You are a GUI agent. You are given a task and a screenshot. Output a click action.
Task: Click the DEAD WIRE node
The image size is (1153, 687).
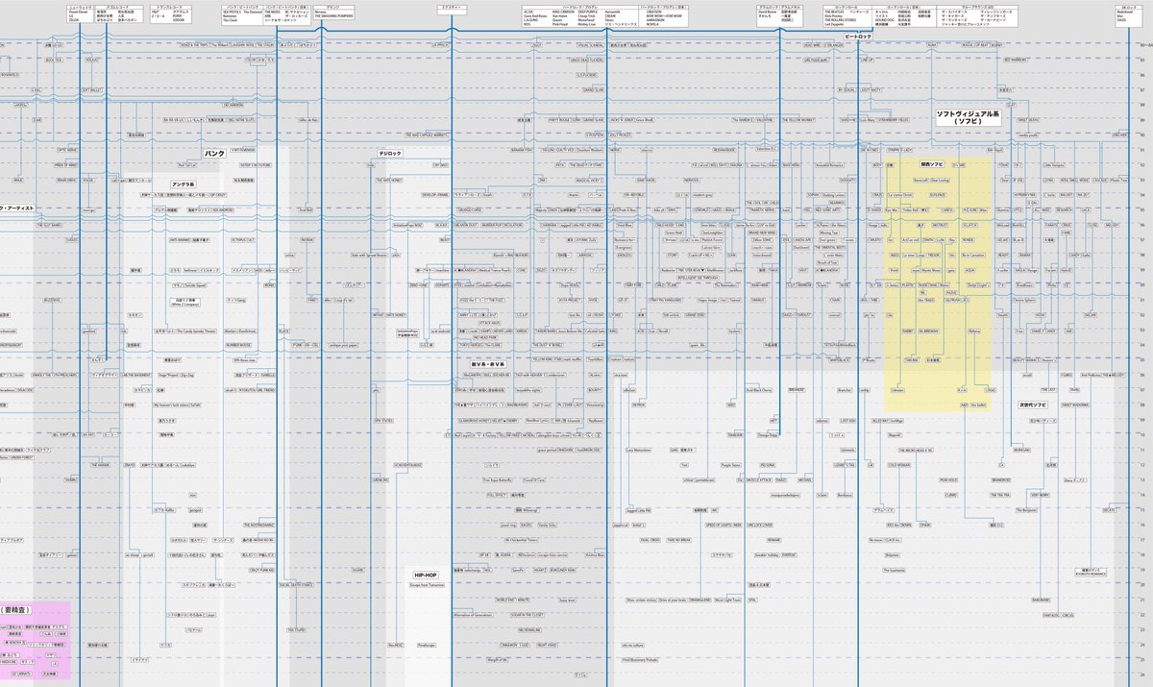(813, 46)
